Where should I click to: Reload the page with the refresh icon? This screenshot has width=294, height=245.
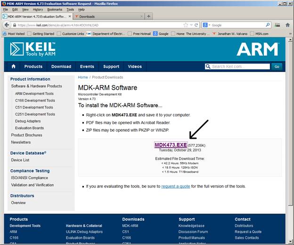point(196,25)
